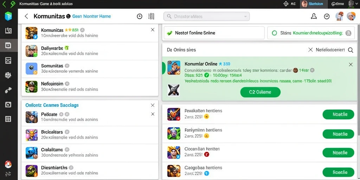Select the Stans Koumierdineloupezotling tab
Screen dimensions: 360x180
pos(311,33)
